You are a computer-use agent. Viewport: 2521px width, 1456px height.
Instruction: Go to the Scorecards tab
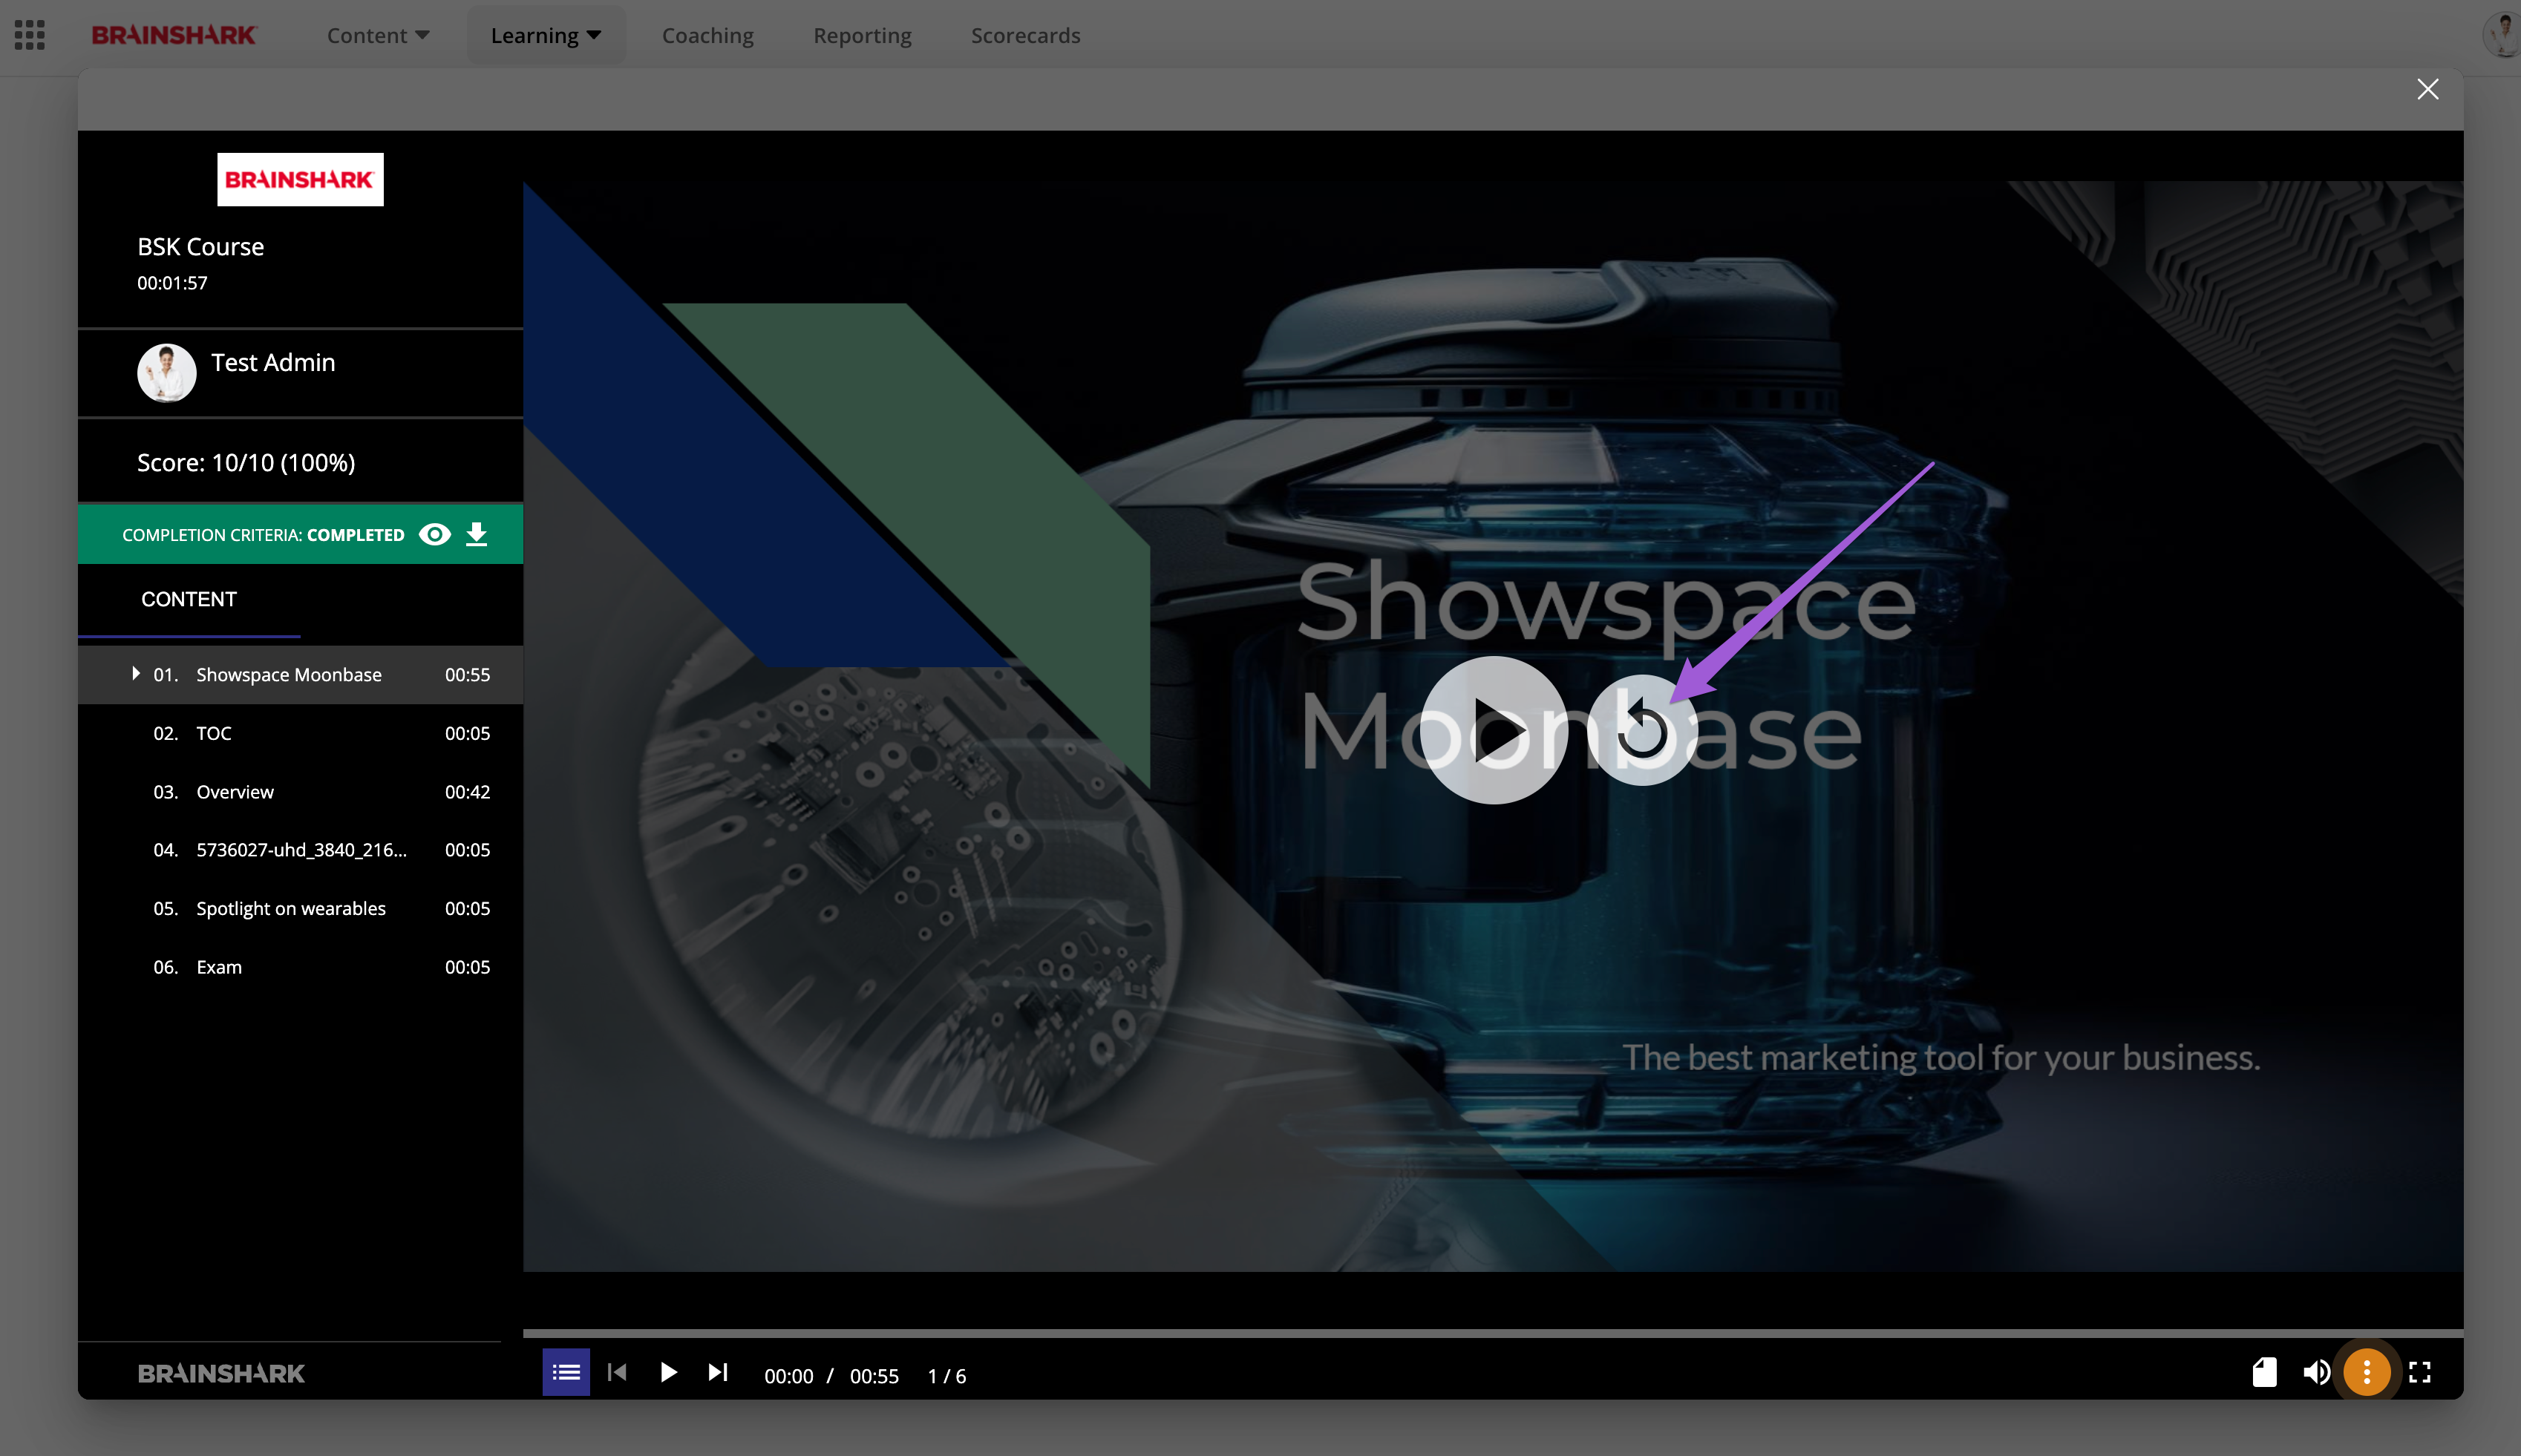click(x=1025, y=35)
